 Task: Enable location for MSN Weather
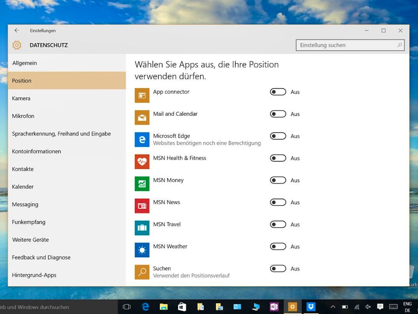point(278,247)
